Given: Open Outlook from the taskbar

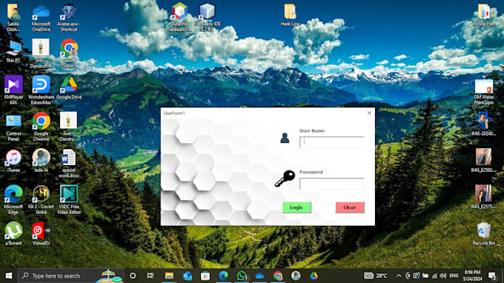Looking at the screenshot, I should tap(187, 276).
